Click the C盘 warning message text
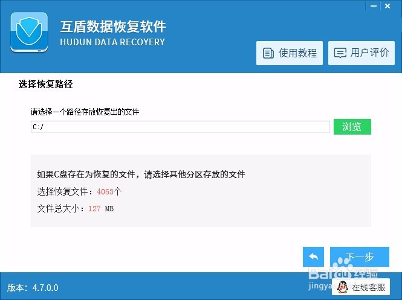Image resolution: width=402 pixels, height=300 pixels. (141, 174)
